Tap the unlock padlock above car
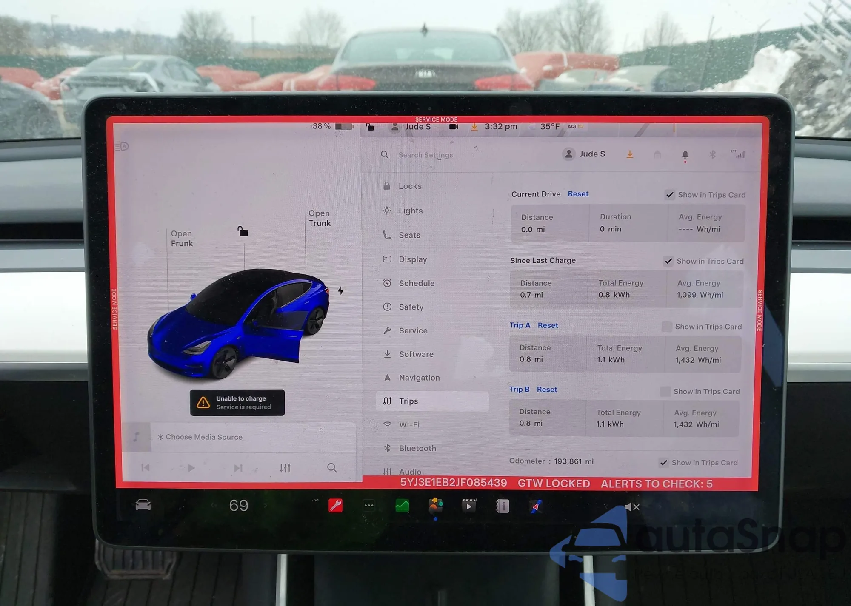This screenshot has height=606, width=851. pos(243,231)
